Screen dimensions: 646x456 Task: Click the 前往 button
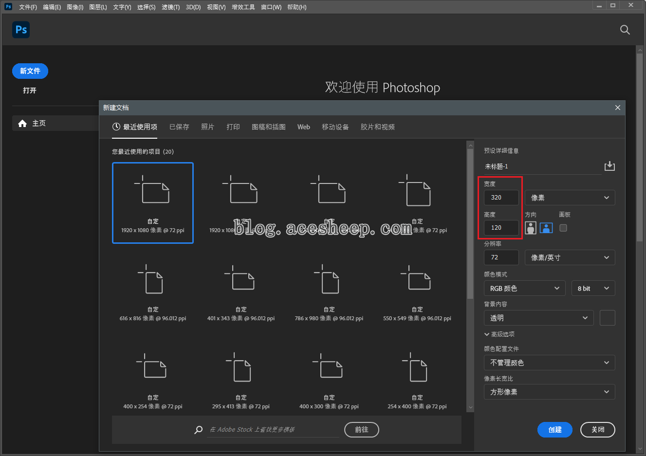pyautogui.click(x=362, y=430)
